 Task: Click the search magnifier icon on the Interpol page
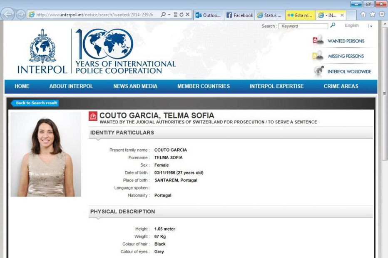[333, 25]
